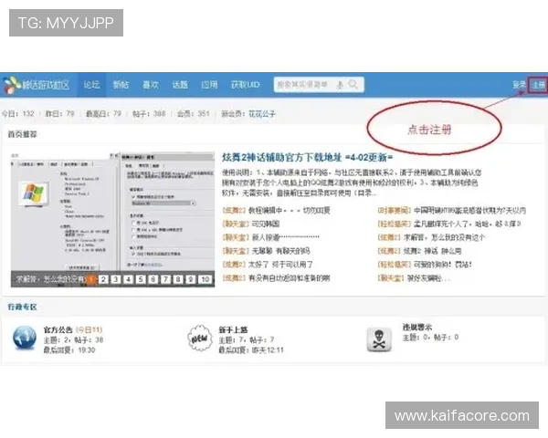Select slide 9 in the slideshow pager
Viewport: 548px width, 438px height.
coord(191,279)
